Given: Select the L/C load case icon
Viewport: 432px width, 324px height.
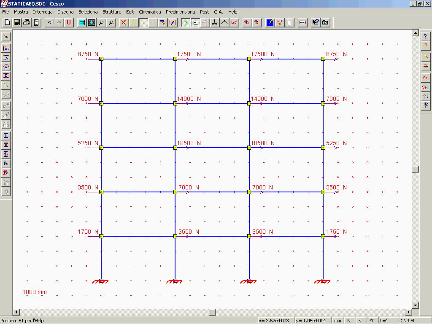Looking at the screenshot, I should (x=234, y=23).
